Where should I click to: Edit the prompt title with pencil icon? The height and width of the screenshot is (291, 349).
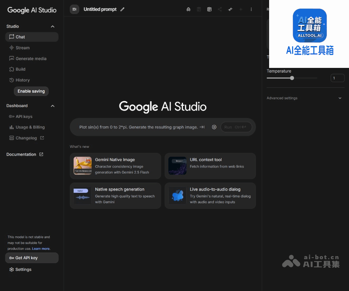tap(123, 9)
